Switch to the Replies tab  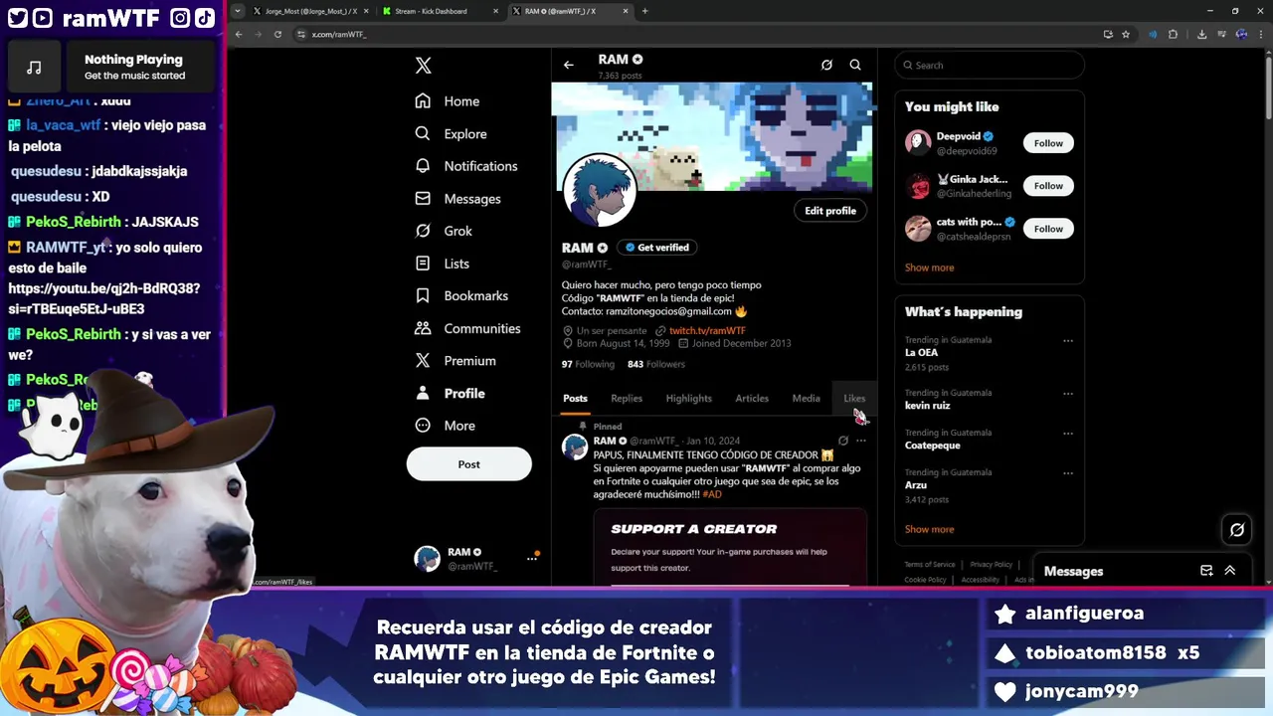pyautogui.click(x=627, y=399)
